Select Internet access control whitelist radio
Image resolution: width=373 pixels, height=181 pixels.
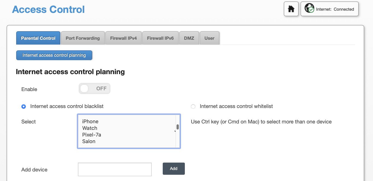point(193,107)
